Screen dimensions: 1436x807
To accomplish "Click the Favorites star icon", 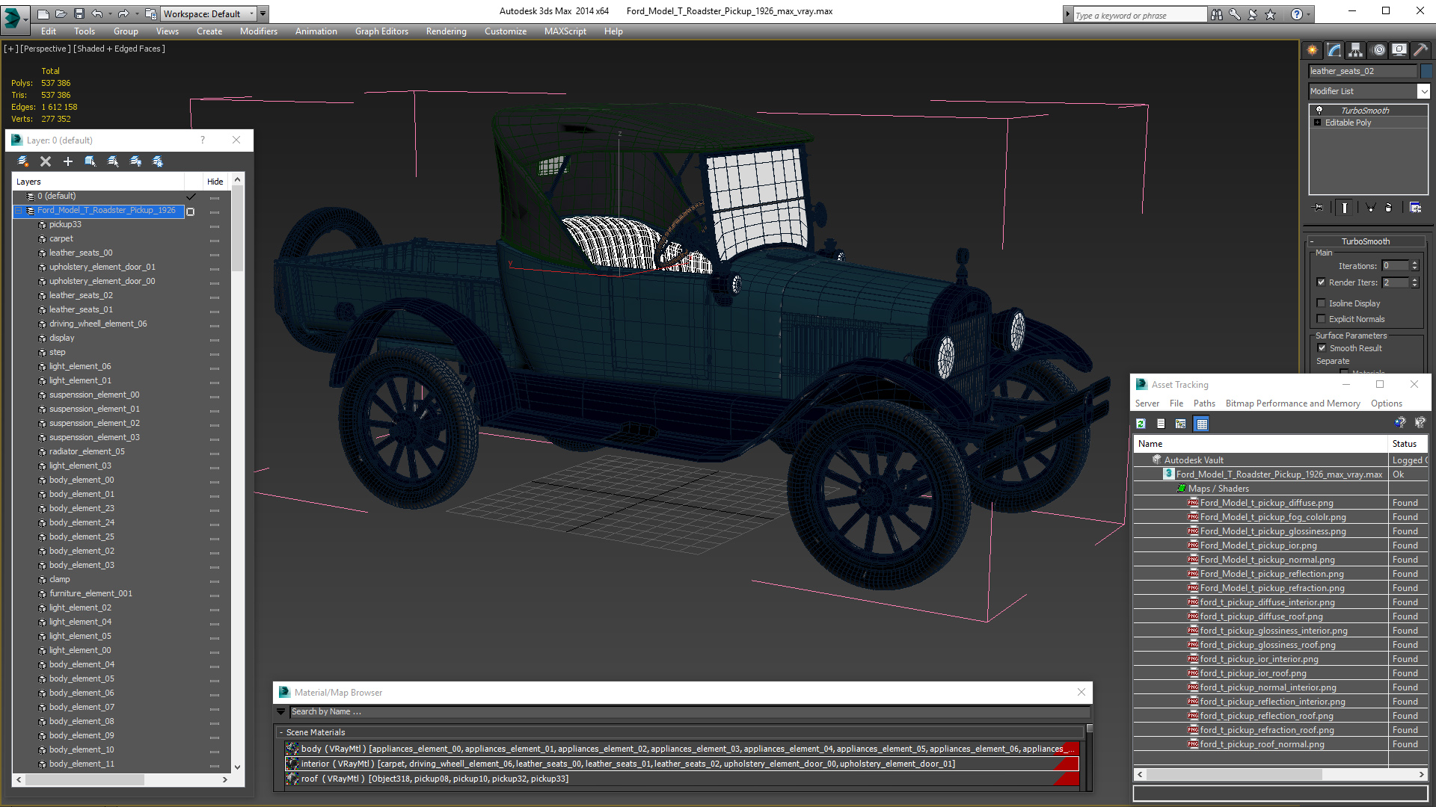I will (1271, 14).
